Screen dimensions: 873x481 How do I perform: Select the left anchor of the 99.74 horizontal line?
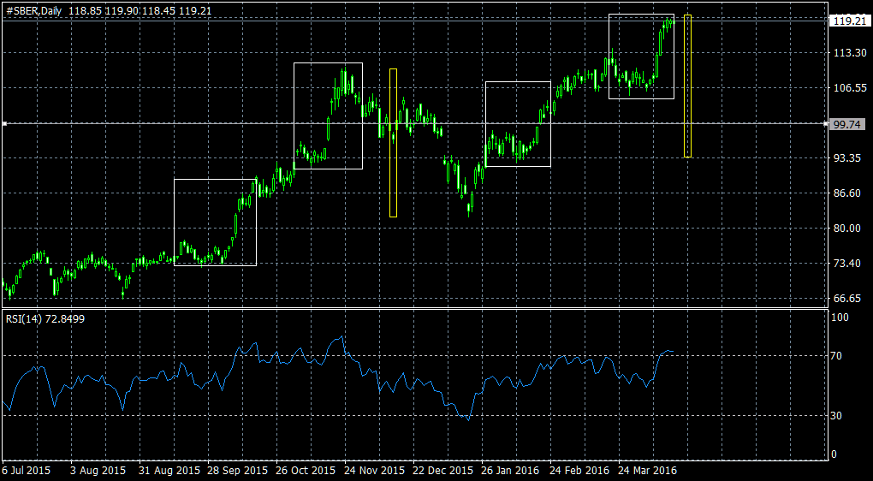[4, 123]
